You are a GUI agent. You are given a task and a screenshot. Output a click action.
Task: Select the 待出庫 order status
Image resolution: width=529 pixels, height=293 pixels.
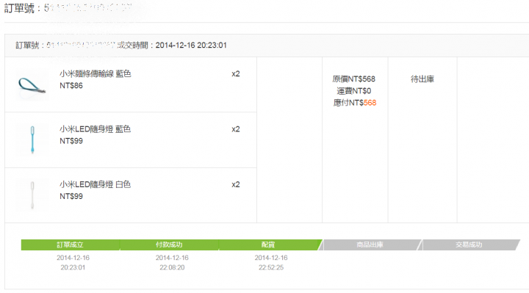422,79
